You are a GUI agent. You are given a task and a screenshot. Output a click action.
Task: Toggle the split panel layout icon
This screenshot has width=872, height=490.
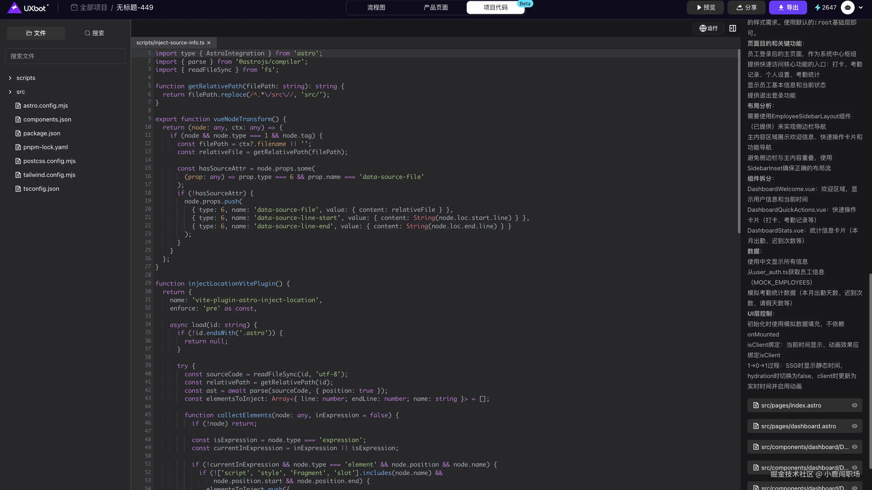tap(732, 29)
